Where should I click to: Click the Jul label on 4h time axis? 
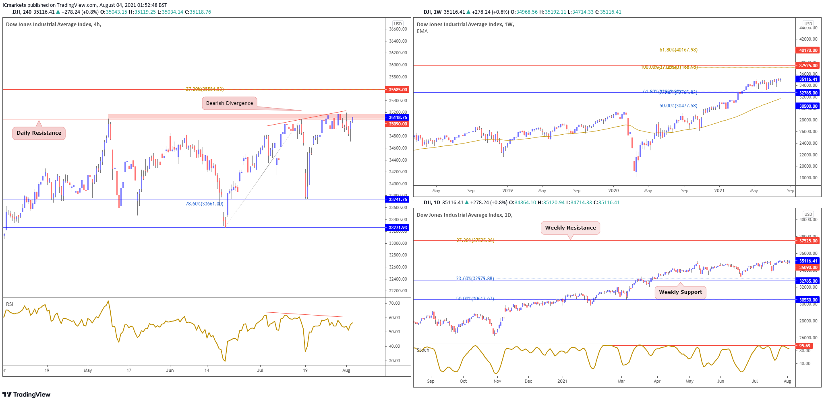[x=260, y=370]
